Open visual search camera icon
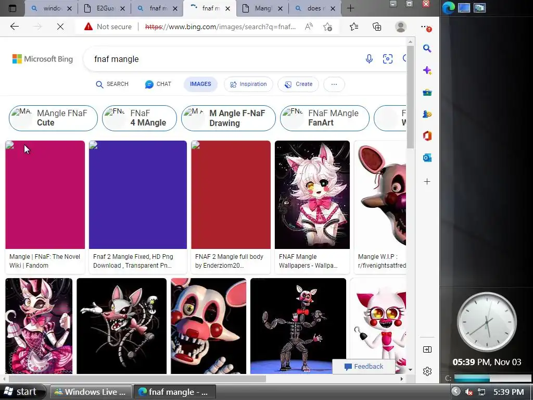This screenshot has height=400, width=533. tap(387, 59)
